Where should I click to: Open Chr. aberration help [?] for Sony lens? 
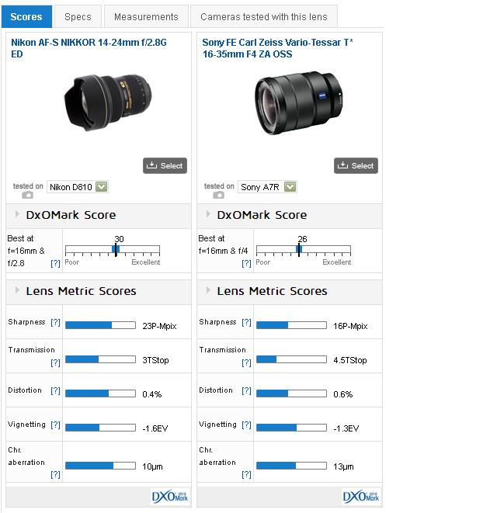pyautogui.click(x=246, y=474)
